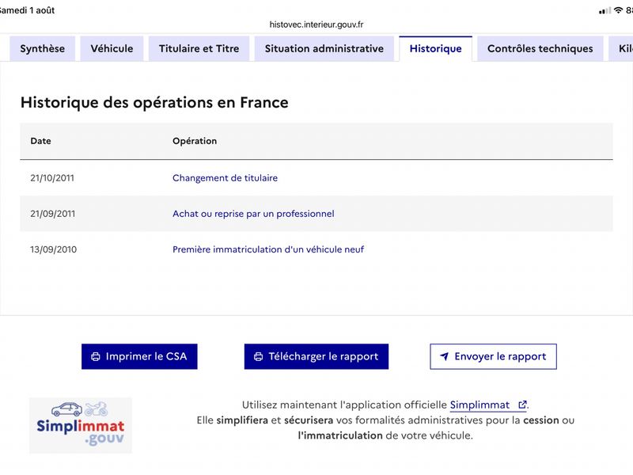Select the Historique tab
This screenshot has height=475, width=633.
coord(436,48)
